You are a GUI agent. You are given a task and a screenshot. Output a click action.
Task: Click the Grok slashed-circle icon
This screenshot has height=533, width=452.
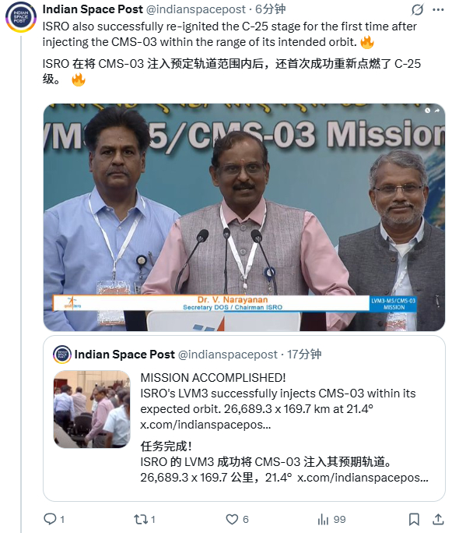tap(417, 9)
